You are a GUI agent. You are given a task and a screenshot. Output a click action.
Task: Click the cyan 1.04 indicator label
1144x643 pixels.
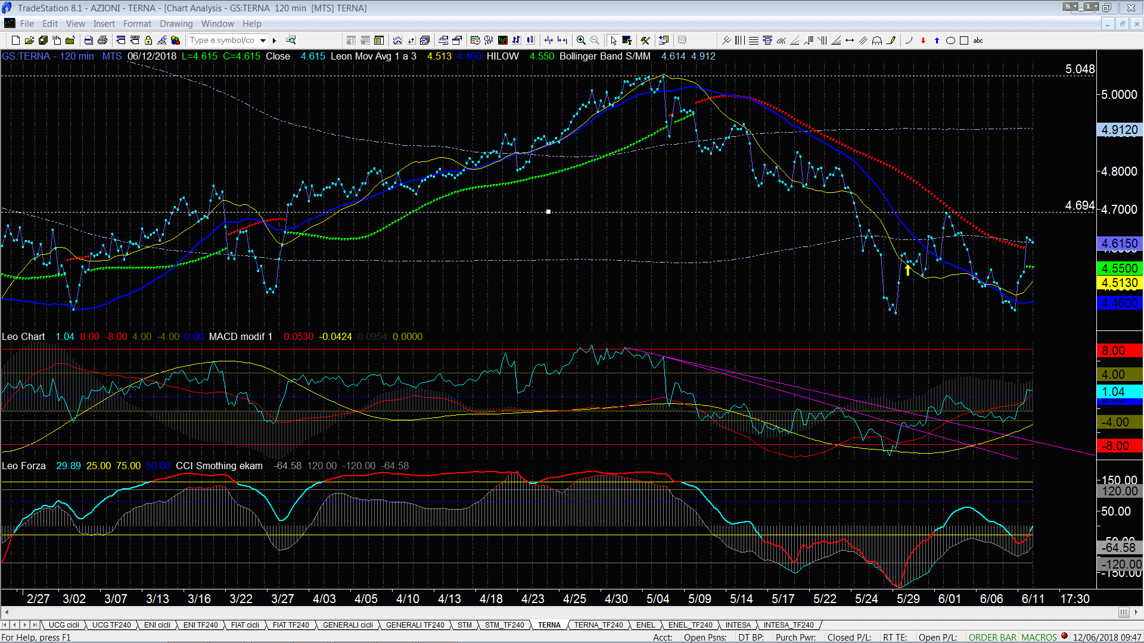pos(1120,392)
